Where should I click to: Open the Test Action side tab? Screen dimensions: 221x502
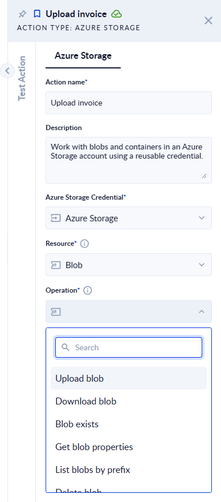[x=22, y=79]
